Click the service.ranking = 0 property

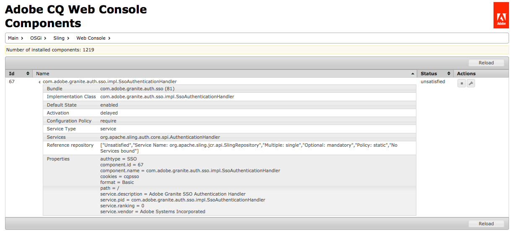[x=122, y=206]
